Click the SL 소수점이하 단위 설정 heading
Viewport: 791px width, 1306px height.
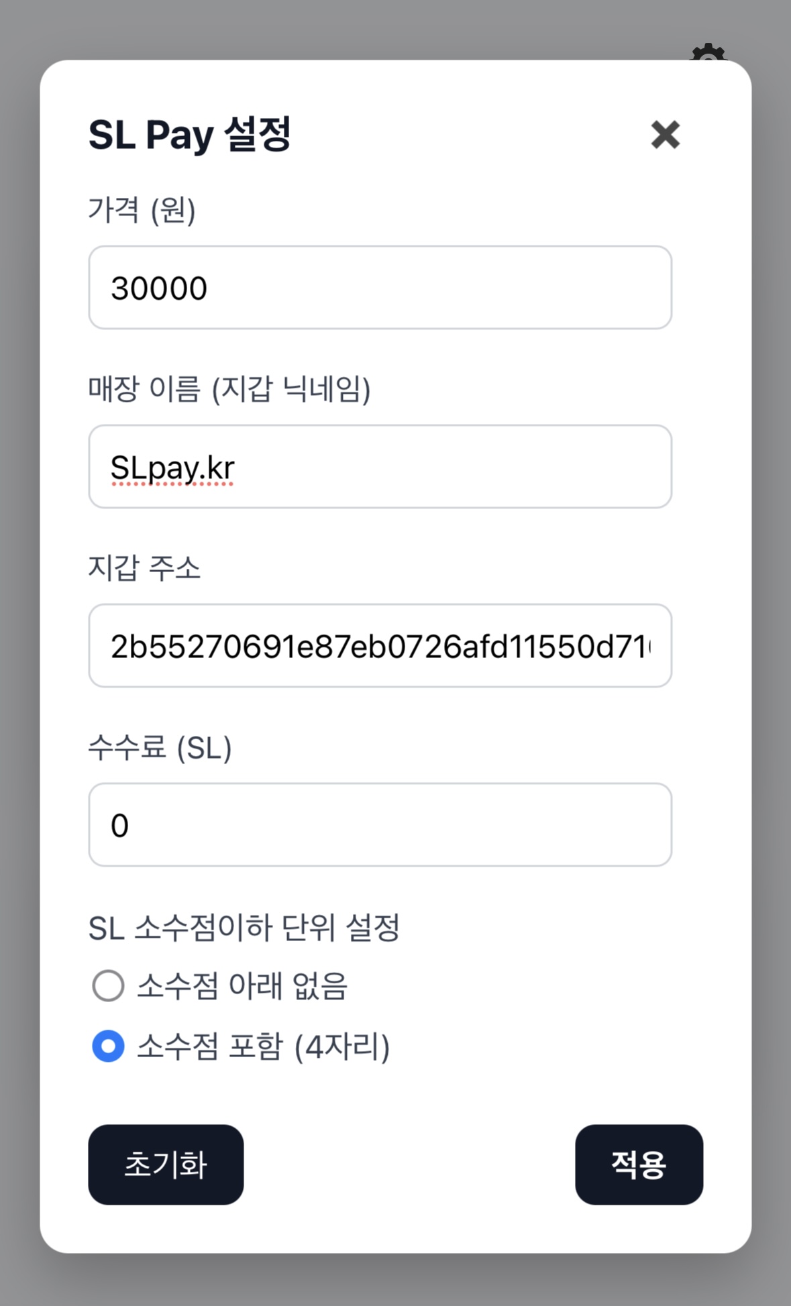pyautogui.click(x=244, y=928)
